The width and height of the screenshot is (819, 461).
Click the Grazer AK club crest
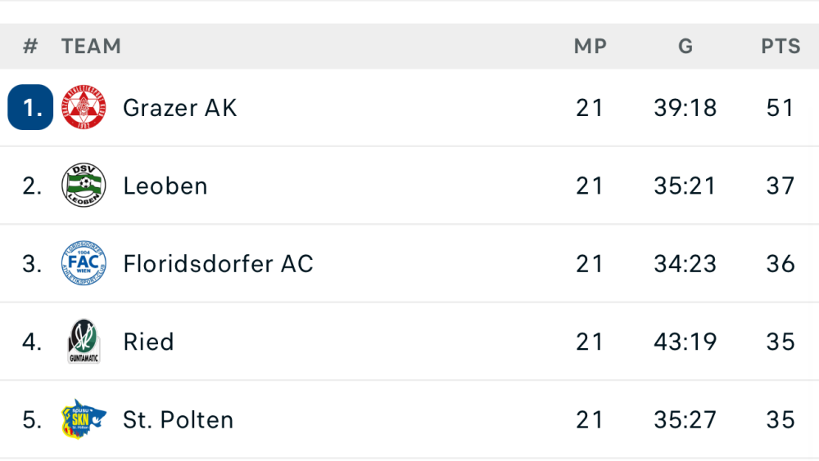[x=84, y=108]
